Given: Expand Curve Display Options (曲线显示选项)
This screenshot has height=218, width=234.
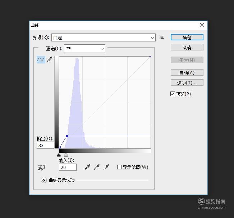Looking at the screenshot, I should pyautogui.click(x=44, y=180).
